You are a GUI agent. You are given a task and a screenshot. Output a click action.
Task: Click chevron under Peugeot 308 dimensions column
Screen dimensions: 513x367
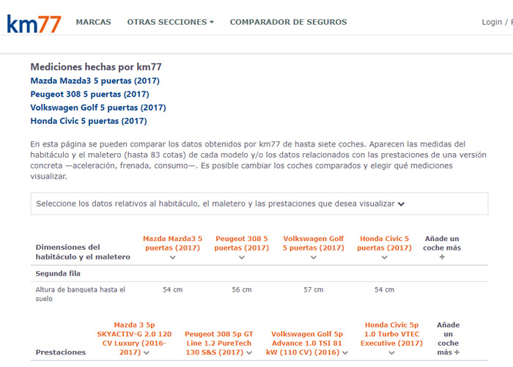tap(242, 258)
